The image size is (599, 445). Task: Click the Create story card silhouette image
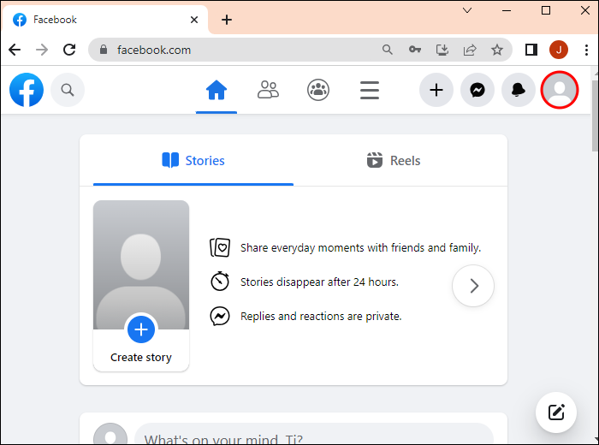(141, 264)
